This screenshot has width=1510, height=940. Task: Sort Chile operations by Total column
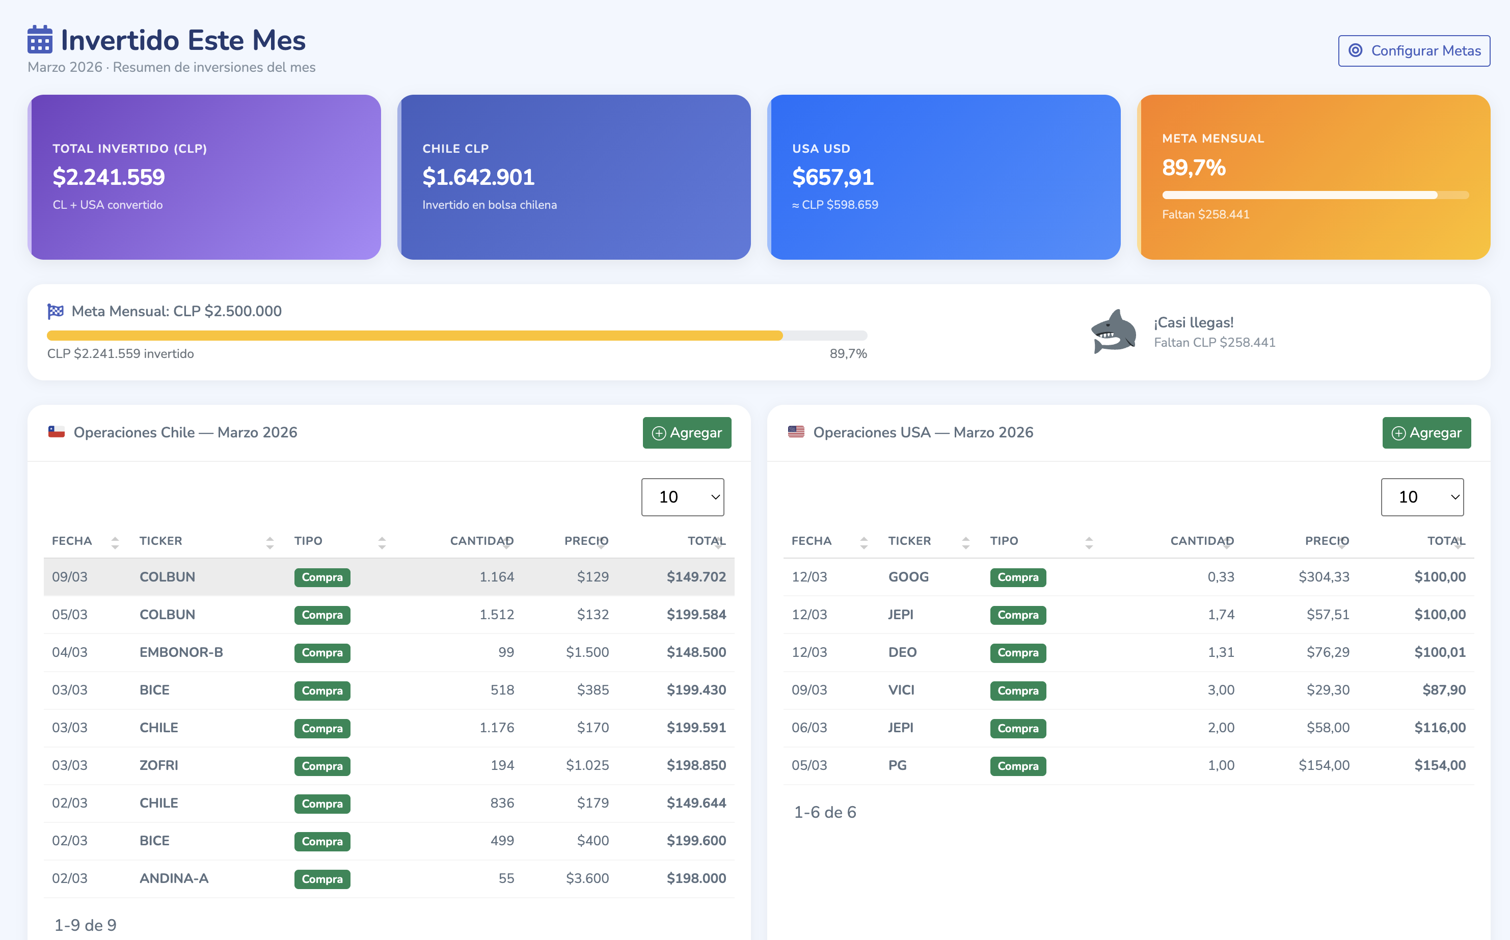(707, 541)
